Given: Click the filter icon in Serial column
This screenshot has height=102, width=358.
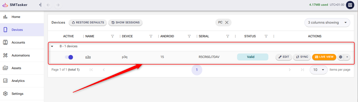Looking at the screenshot, I should [x=228, y=36].
